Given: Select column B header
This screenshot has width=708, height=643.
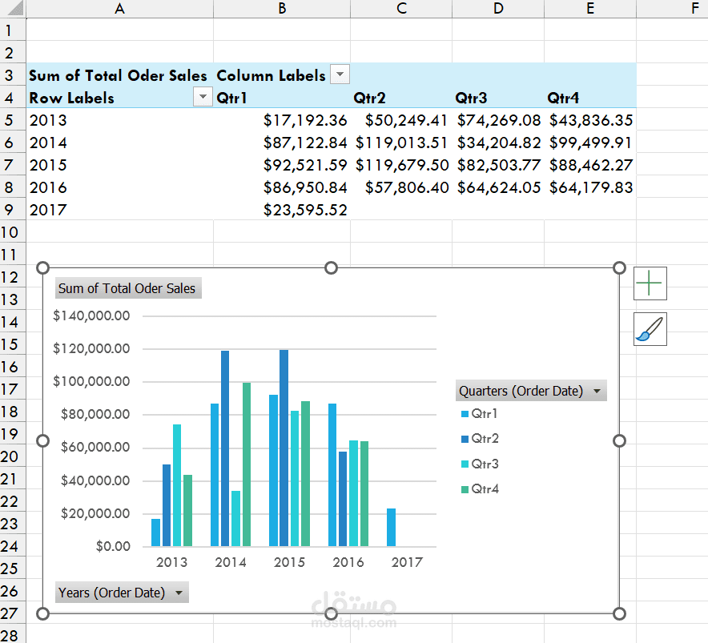Looking at the screenshot, I should [x=282, y=8].
